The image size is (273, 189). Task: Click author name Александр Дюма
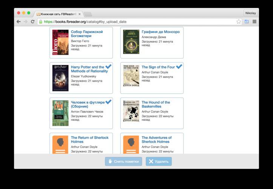coord(154,37)
